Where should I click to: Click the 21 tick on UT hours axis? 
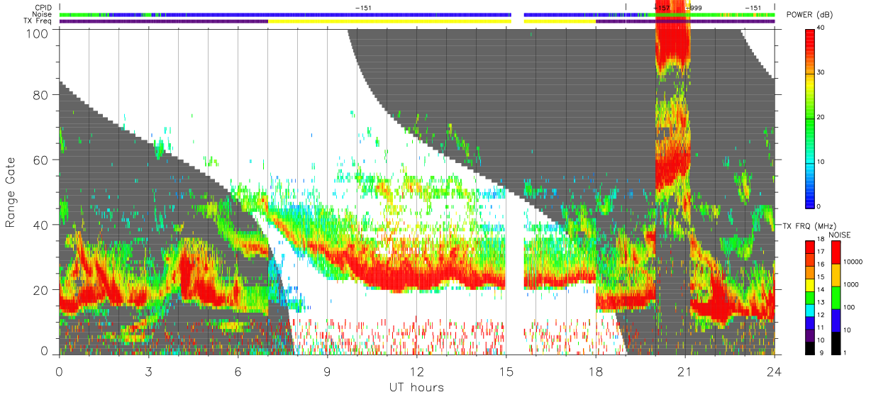pyautogui.click(x=685, y=371)
